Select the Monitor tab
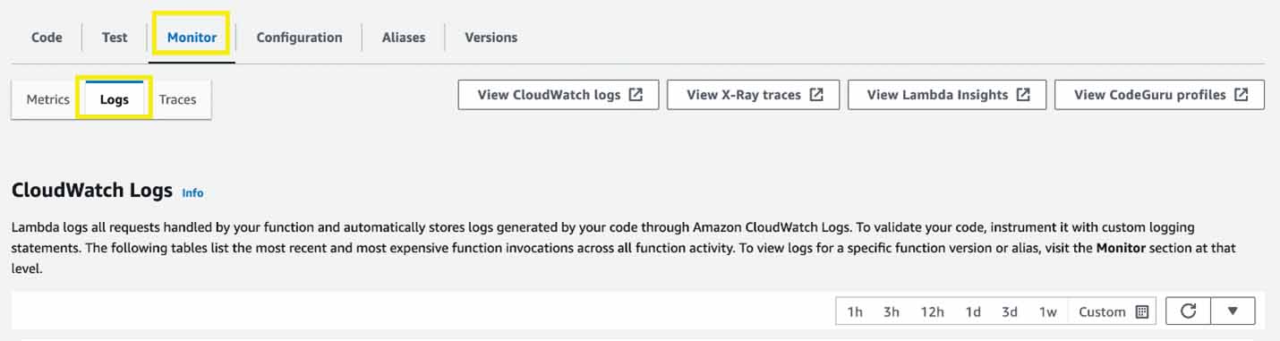1280x341 pixels. point(192,38)
